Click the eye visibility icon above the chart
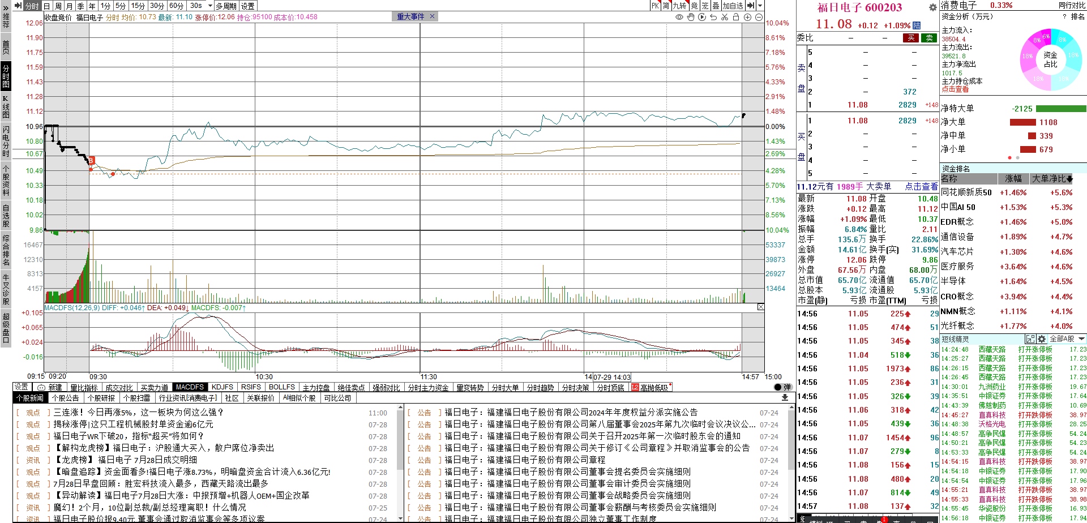 click(x=679, y=17)
